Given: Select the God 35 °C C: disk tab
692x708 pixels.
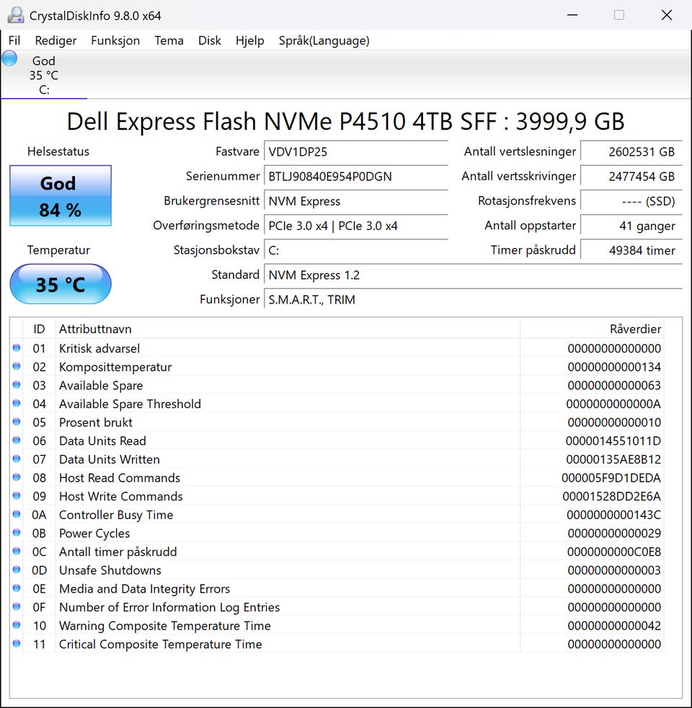Looking at the screenshot, I should tap(44, 75).
